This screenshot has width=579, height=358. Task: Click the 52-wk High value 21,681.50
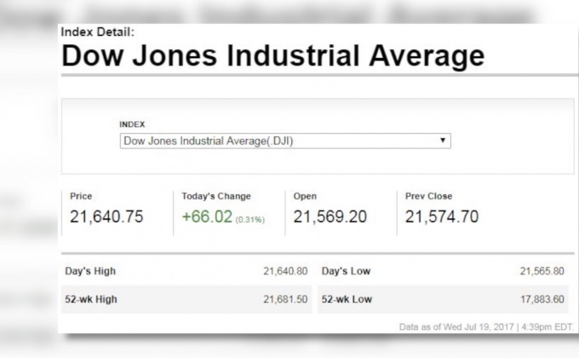click(285, 299)
